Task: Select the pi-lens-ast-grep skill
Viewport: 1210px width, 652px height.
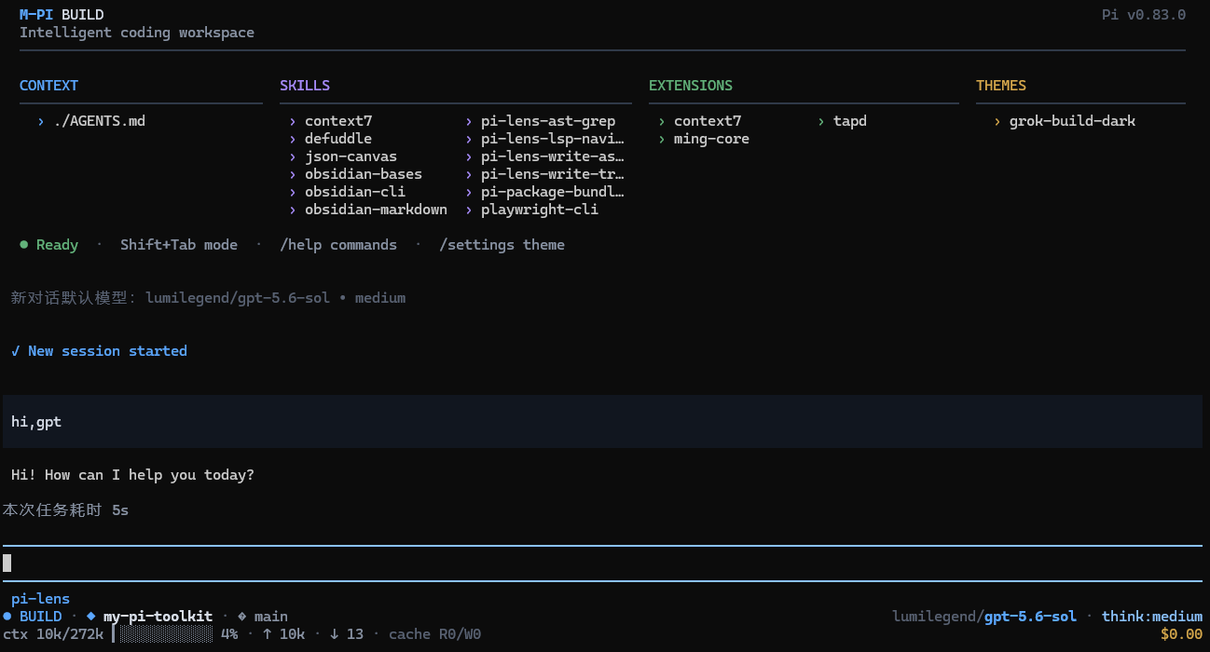Action: pyautogui.click(x=548, y=121)
